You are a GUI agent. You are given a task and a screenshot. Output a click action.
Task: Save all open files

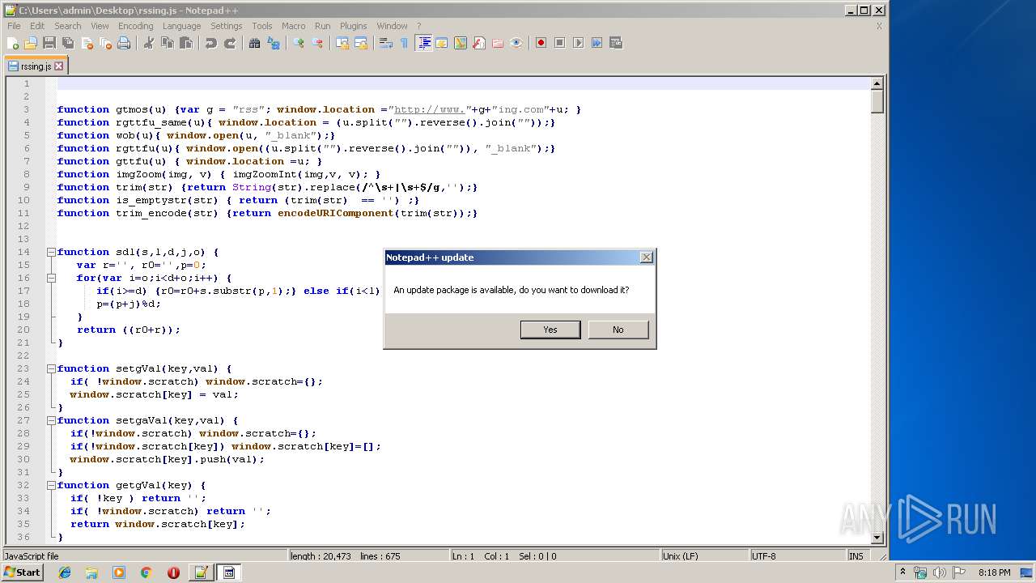tap(68, 43)
